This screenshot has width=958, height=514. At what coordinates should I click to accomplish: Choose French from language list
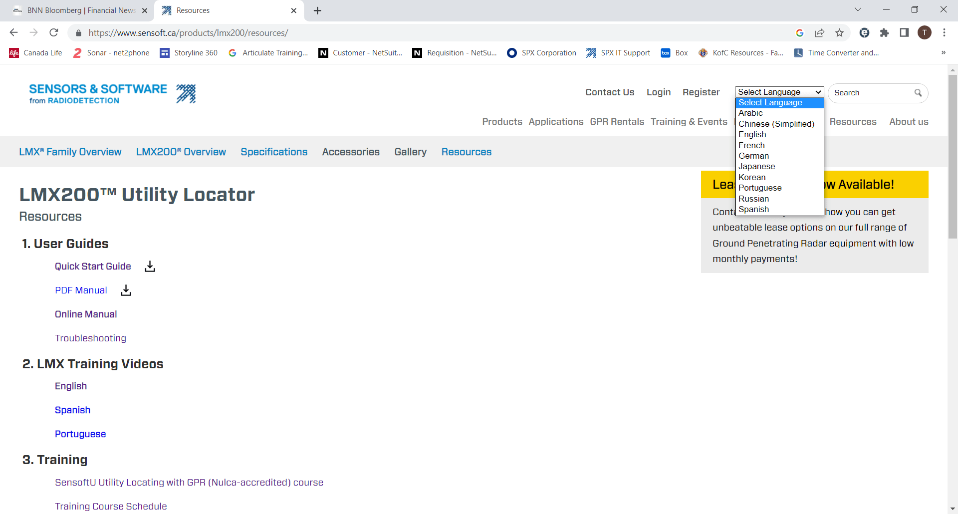(779, 145)
